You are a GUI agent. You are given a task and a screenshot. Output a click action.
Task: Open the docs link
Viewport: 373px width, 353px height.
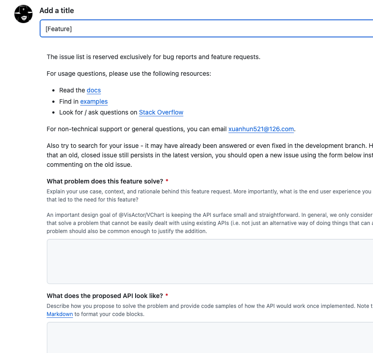click(94, 90)
